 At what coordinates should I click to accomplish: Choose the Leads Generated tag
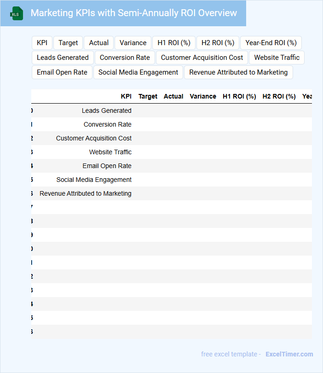click(63, 58)
